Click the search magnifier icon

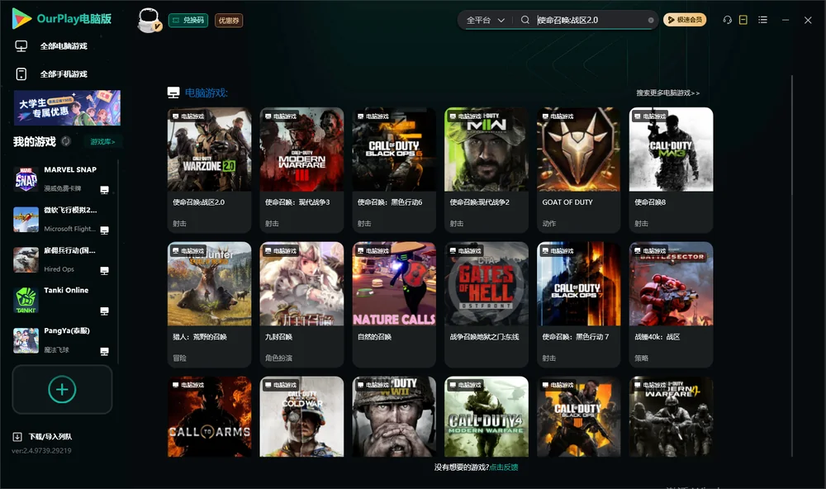tap(525, 20)
